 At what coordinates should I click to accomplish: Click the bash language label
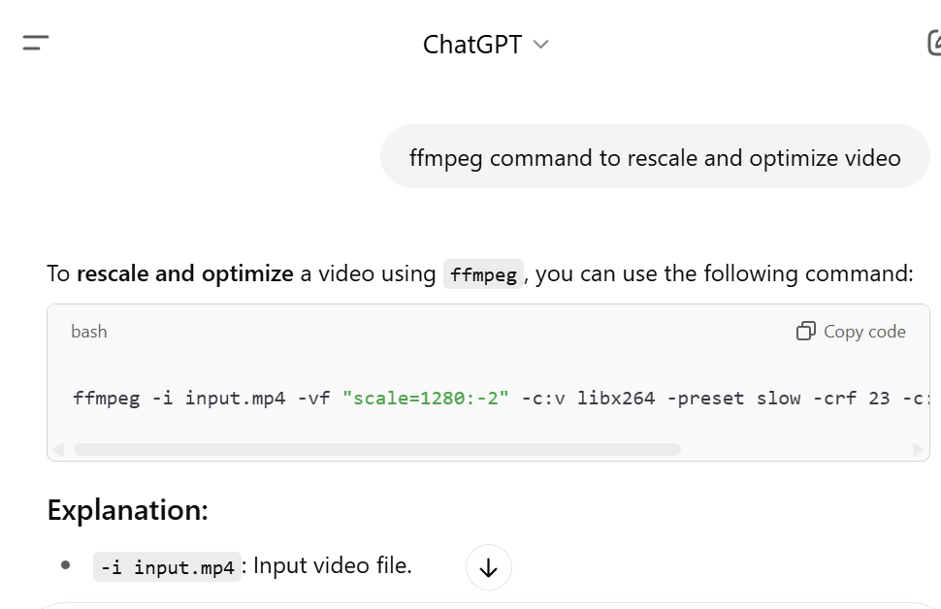(89, 332)
